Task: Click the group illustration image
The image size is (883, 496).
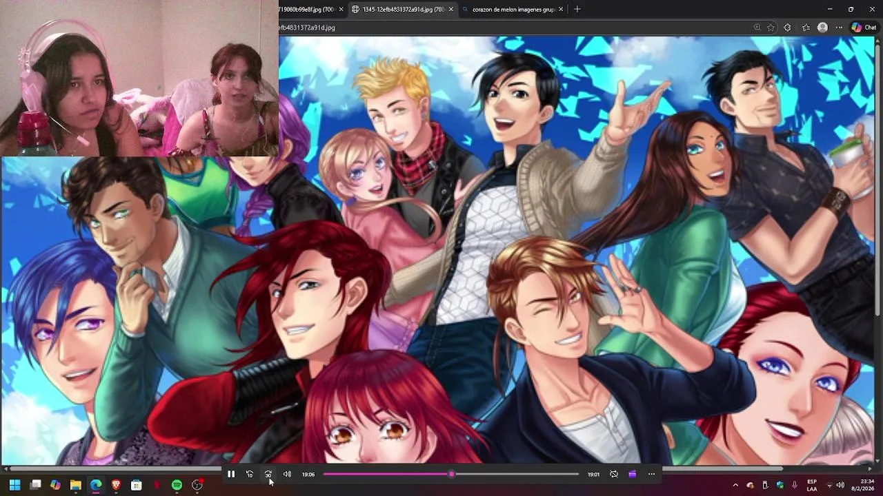Action: (439, 251)
